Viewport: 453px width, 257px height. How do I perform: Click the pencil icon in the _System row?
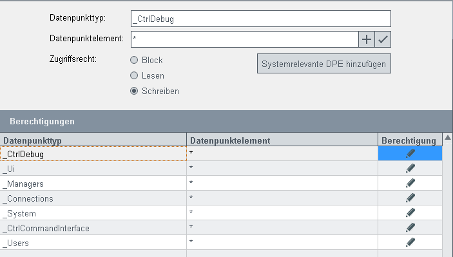pos(410,213)
